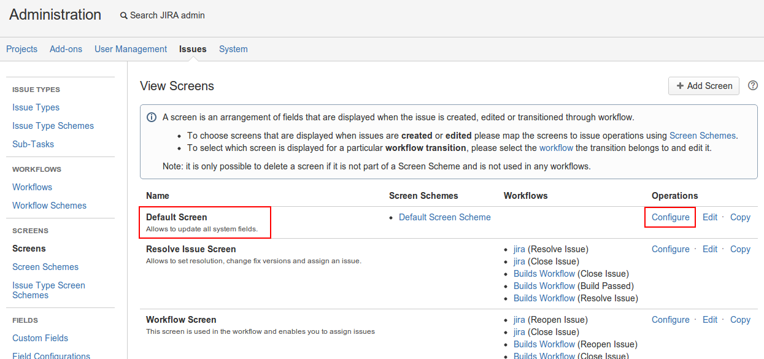The width and height of the screenshot is (764, 359).
Task: Open Screen Schemes sidebar link
Action: 45,267
